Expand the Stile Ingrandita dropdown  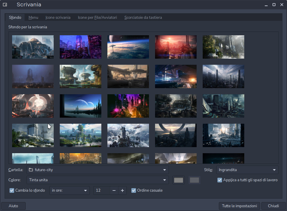pos(247,170)
